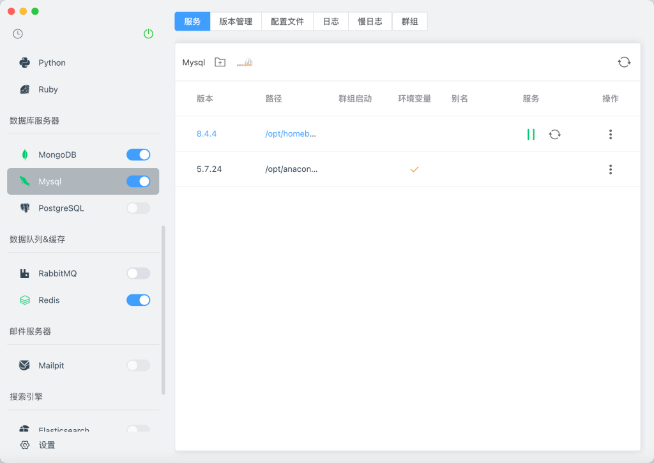The height and width of the screenshot is (463, 654).
Task: Select PostgreSQL in the sidebar
Action: (x=83, y=208)
